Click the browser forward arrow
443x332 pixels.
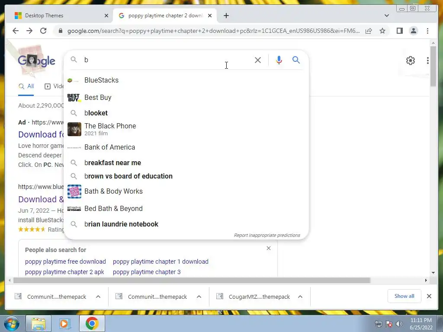(29, 31)
